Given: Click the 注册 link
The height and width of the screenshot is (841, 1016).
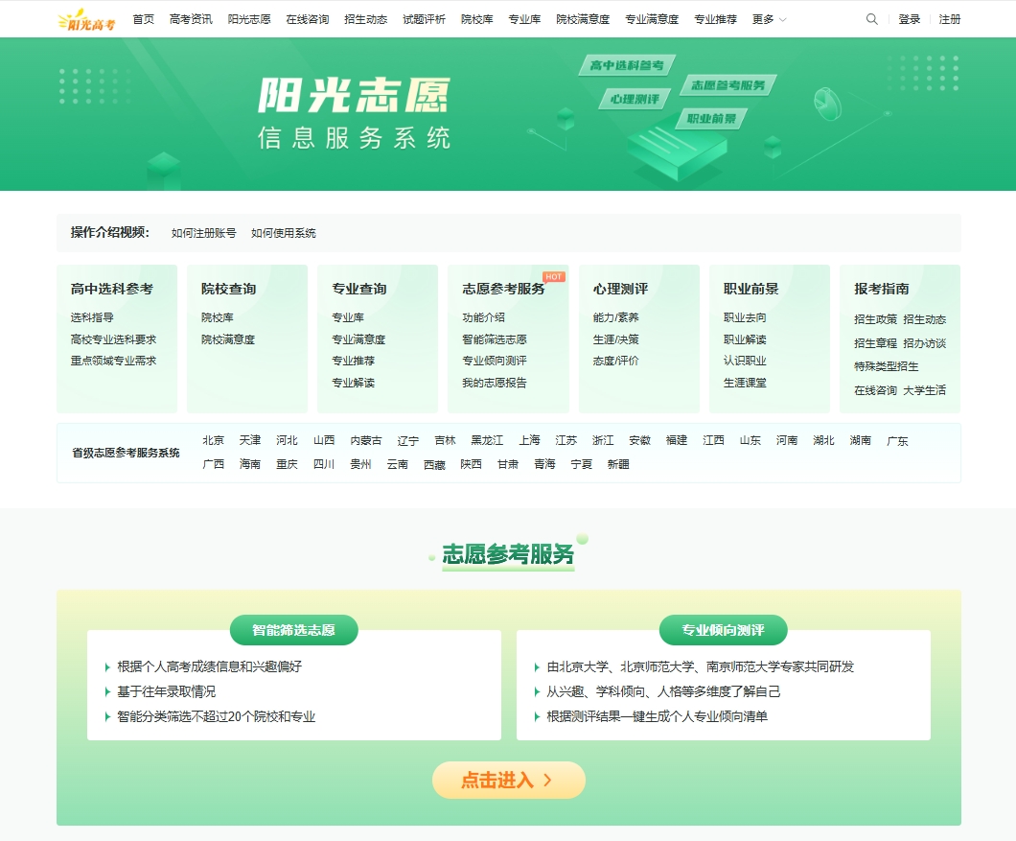Looking at the screenshot, I should (949, 19).
